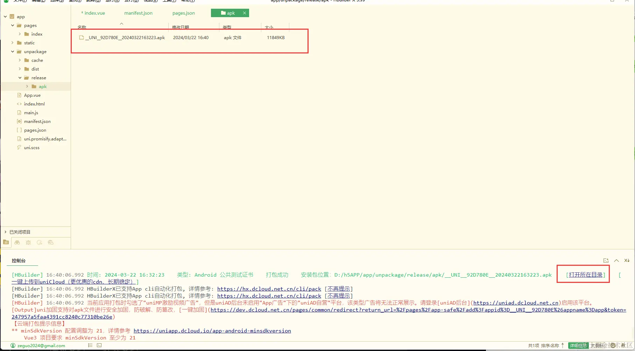Screen dimensions: 635x351
Task: Toggle the outline list icon in status bar
Action: coord(90,345)
